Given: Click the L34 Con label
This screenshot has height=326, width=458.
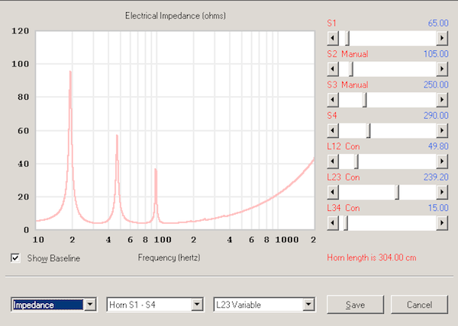Looking at the screenshot, I should coord(343,208).
